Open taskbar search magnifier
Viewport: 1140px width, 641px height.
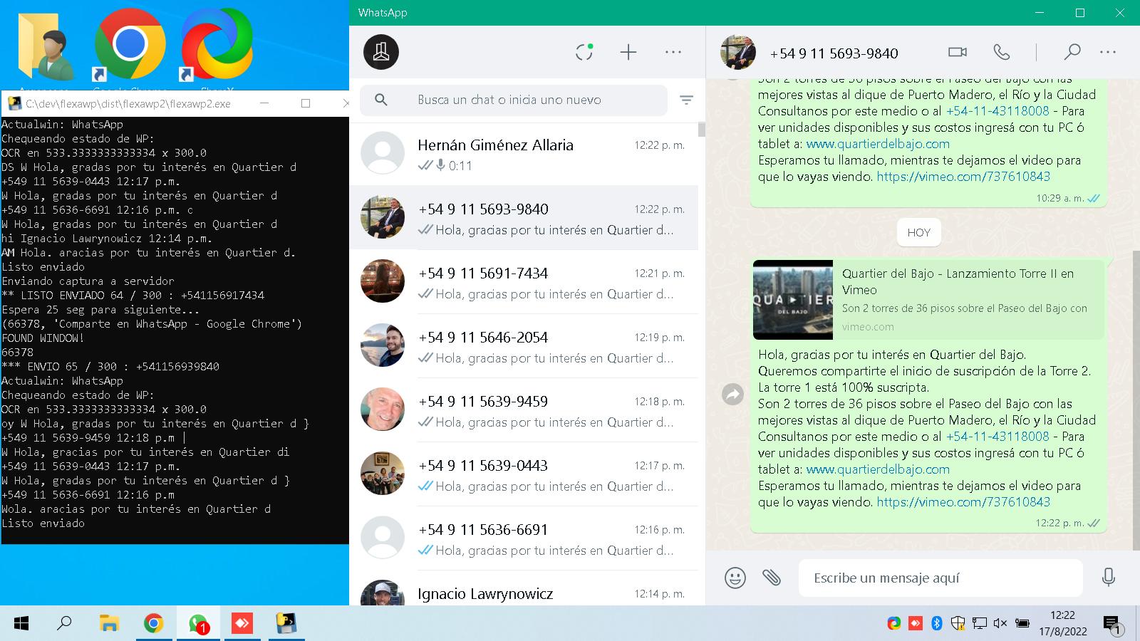coord(64,624)
